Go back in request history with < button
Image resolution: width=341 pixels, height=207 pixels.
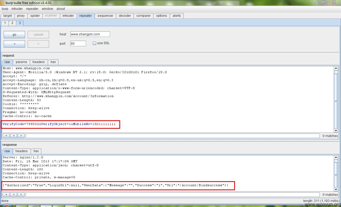[x=14, y=44]
